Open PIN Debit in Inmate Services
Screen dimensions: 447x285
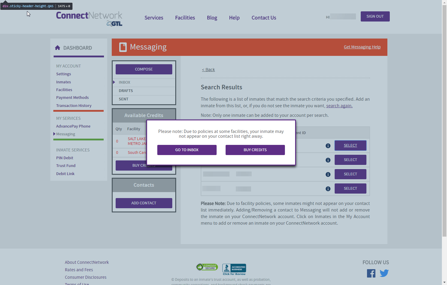65,158
